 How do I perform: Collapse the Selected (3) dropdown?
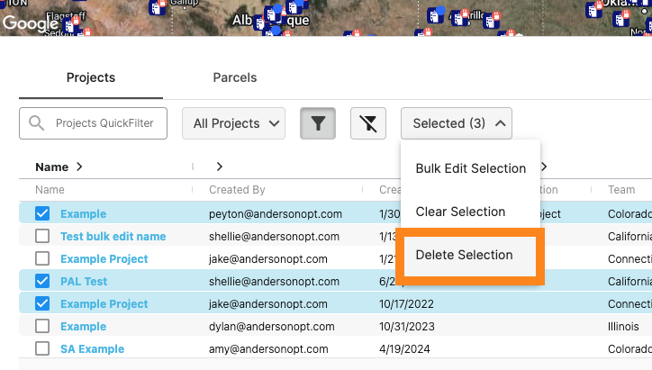click(457, 123)
